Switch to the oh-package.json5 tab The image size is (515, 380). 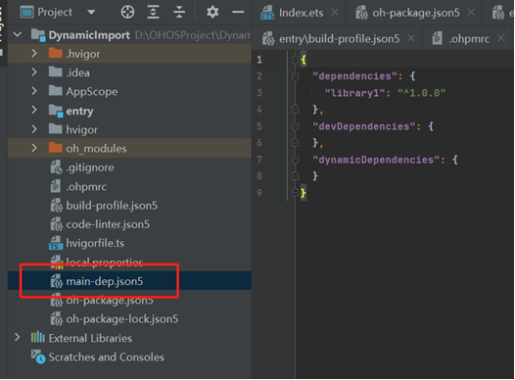[415, 13]
